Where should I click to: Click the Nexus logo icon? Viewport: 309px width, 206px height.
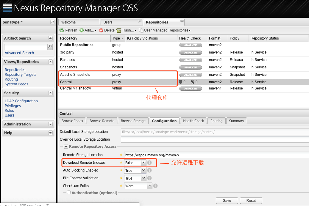[7, 8]
